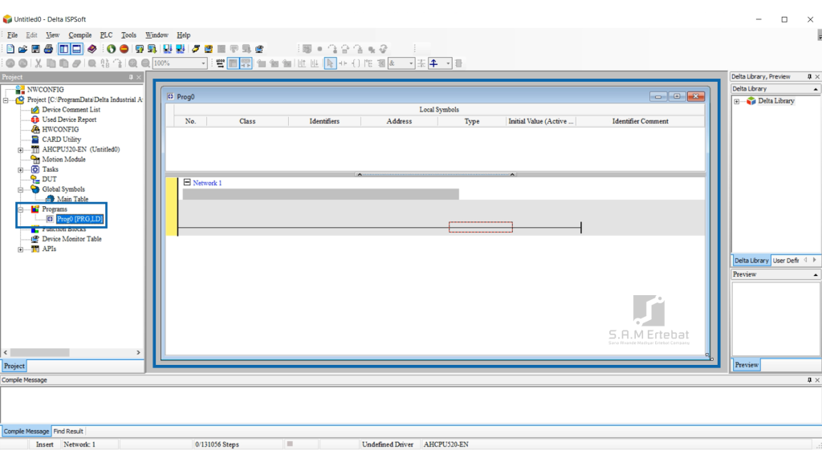Click the open project folder icon
The height and width of the screenshot is (462, 822).
click(x=22, y=49)
